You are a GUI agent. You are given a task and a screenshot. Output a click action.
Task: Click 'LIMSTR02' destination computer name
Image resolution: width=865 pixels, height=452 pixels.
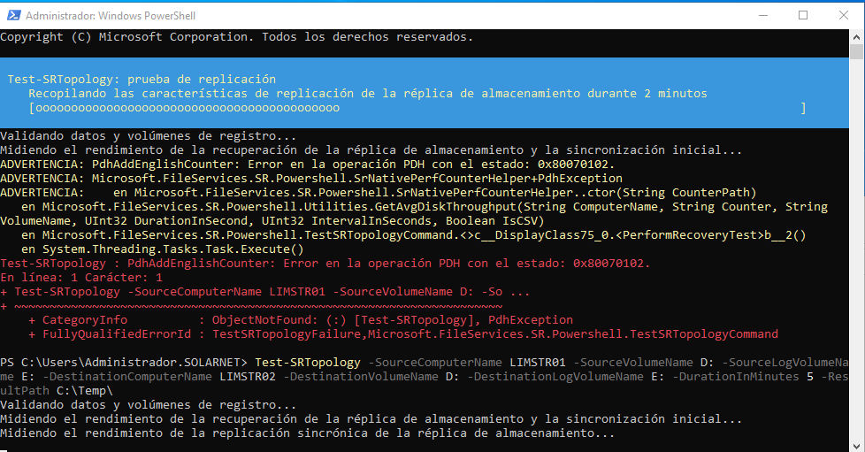pos(247,377)
